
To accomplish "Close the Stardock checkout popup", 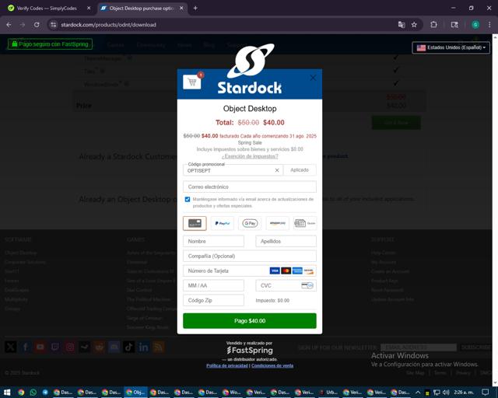I will (313, 78).
